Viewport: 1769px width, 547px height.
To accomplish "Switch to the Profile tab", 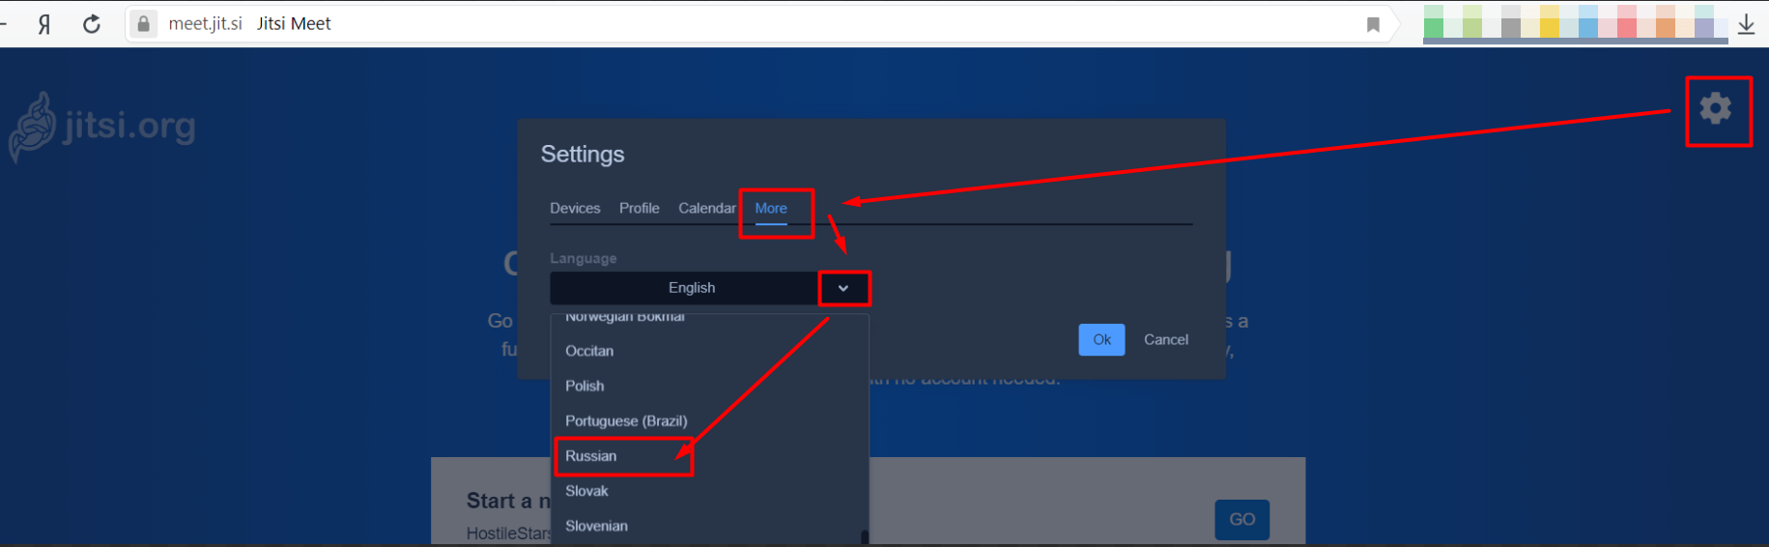I will tap(639, 209).
